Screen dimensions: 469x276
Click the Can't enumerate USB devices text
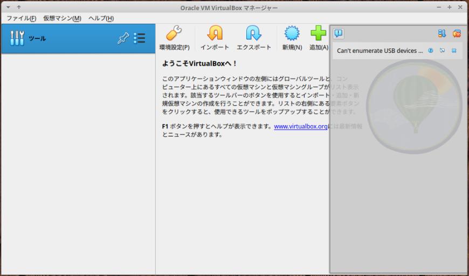[380, 51]
